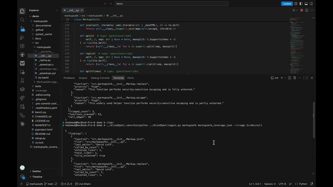
Task: Open pyproject.toml in the file explorer
Action: 43,130
